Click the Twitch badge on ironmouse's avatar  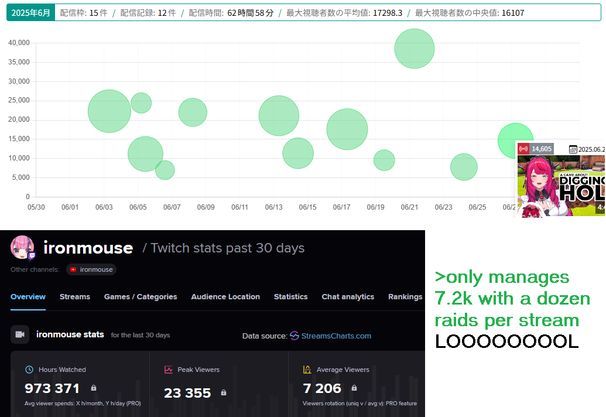point(32,255)
